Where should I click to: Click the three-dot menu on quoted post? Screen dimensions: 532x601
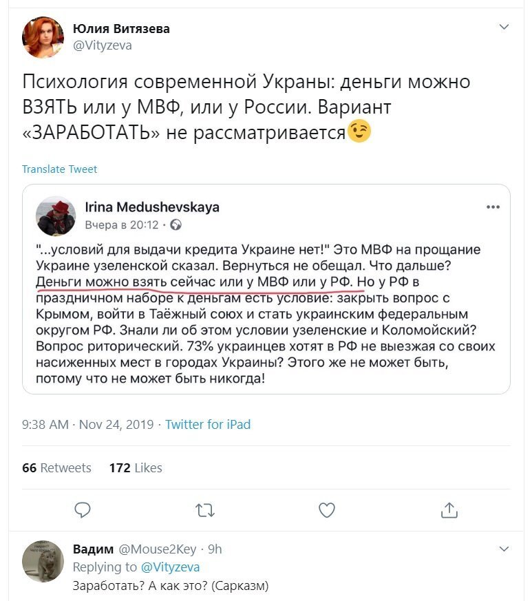point(493,207)
